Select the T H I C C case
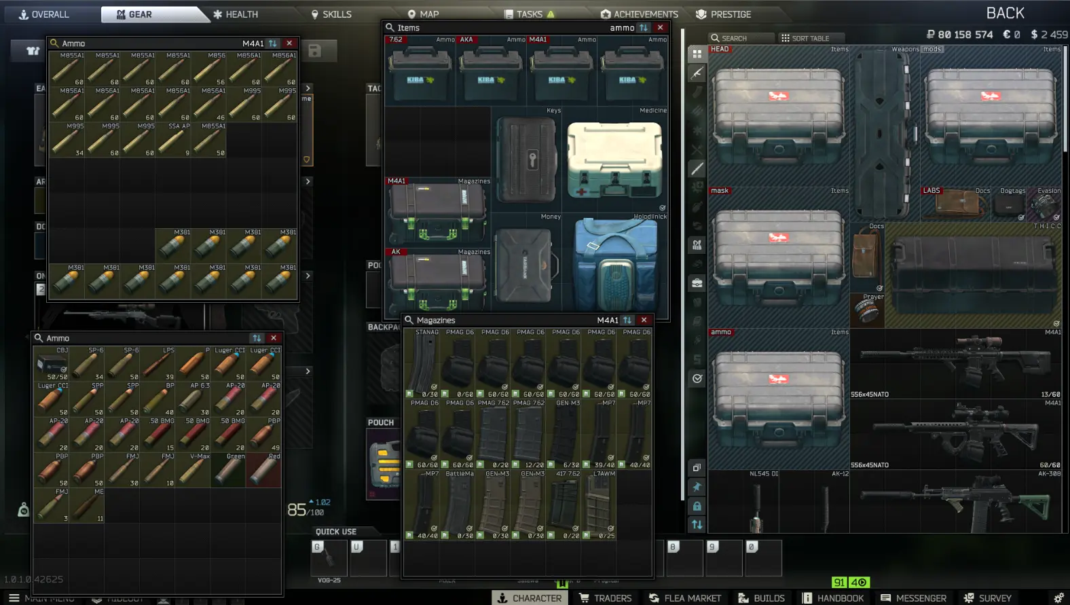The width and height of the screenshot is (1070, 605). pos(974,275)
